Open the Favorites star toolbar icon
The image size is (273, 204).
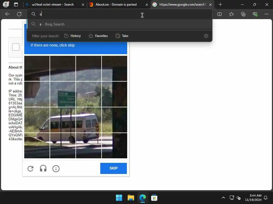[x=231, y=14]
